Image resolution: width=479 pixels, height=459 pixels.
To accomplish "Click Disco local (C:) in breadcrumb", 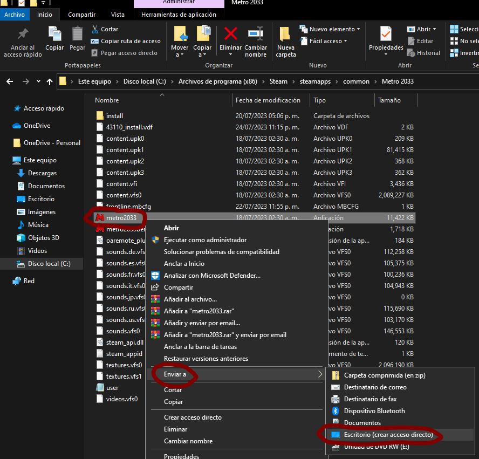I will pyautogui.click(x=145, y=81).
